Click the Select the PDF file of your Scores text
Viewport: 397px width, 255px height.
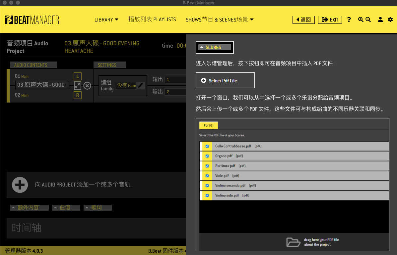point(222,135)
